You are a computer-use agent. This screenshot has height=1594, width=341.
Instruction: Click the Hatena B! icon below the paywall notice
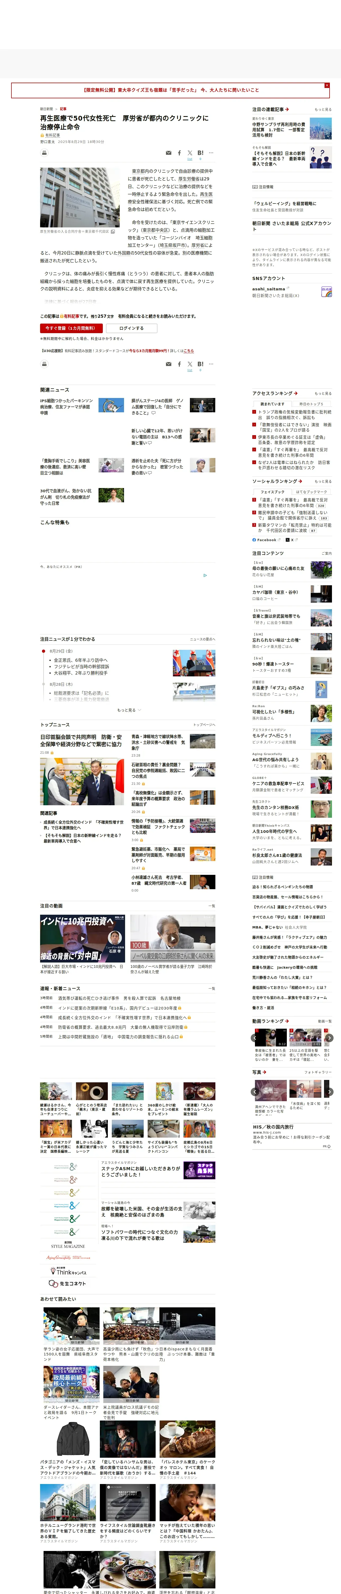[200, 364]
